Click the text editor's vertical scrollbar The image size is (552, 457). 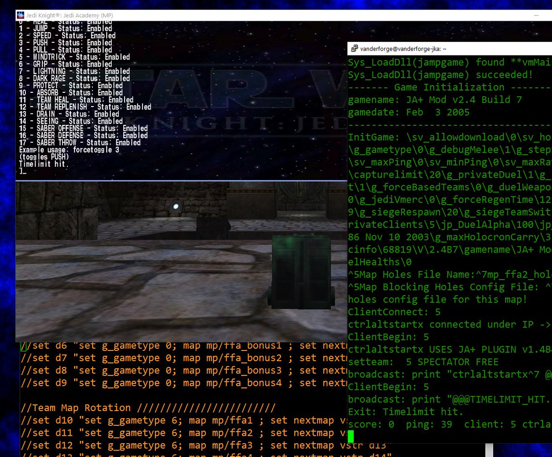click(x=489, y=451)
